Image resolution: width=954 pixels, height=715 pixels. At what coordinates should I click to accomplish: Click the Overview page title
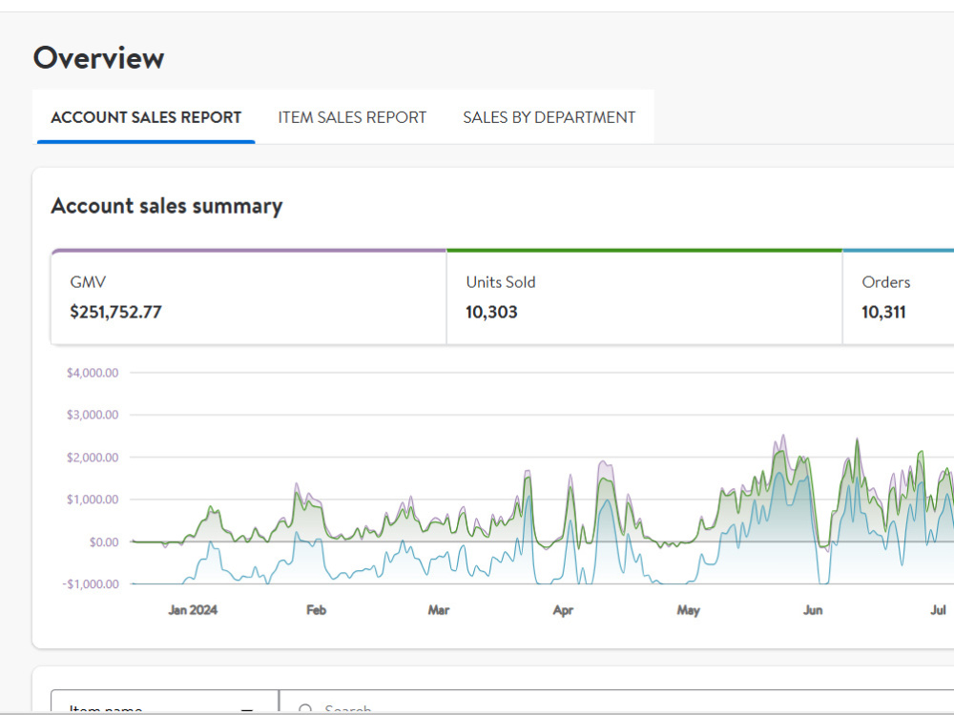98,58
